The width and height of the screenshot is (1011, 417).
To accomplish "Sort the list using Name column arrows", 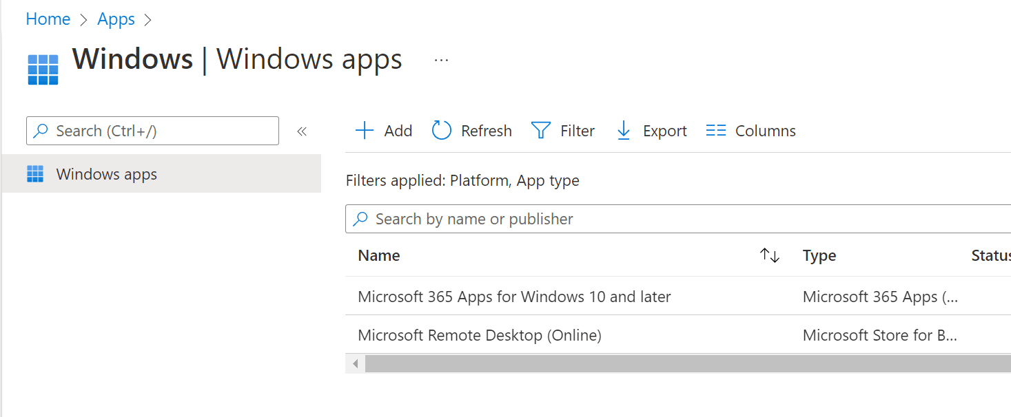I will click(769, 256).
